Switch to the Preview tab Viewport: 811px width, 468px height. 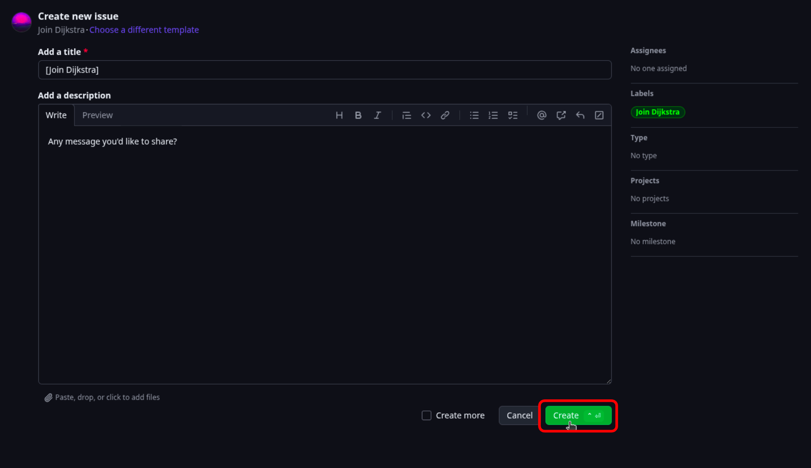click(97, 115)
